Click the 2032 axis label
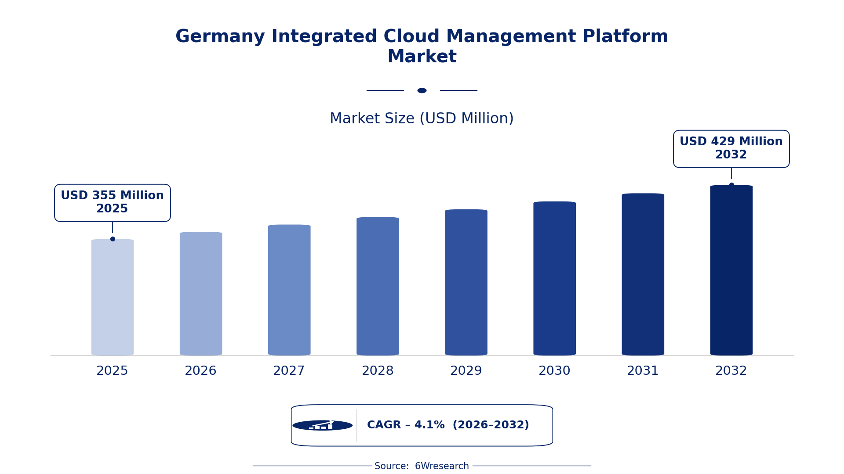 click(731, 371)
